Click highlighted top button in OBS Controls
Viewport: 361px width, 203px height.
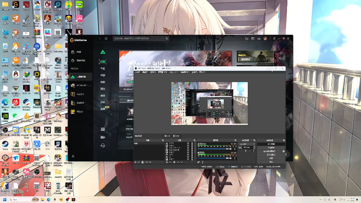[271, 144]
